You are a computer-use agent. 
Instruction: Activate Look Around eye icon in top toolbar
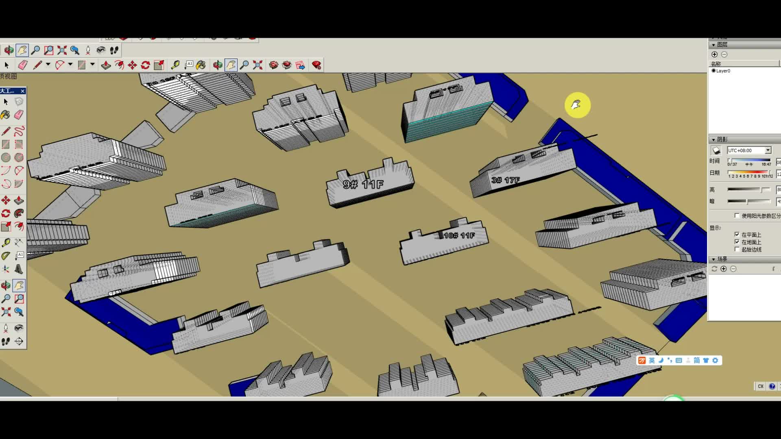point(101,50)
